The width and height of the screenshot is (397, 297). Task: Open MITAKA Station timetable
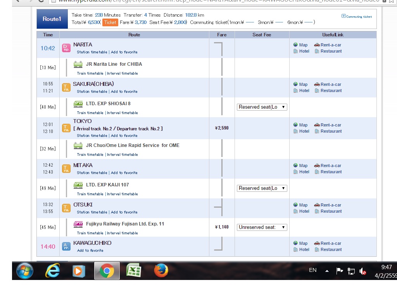pyautogui.click(x=92, y=173)
